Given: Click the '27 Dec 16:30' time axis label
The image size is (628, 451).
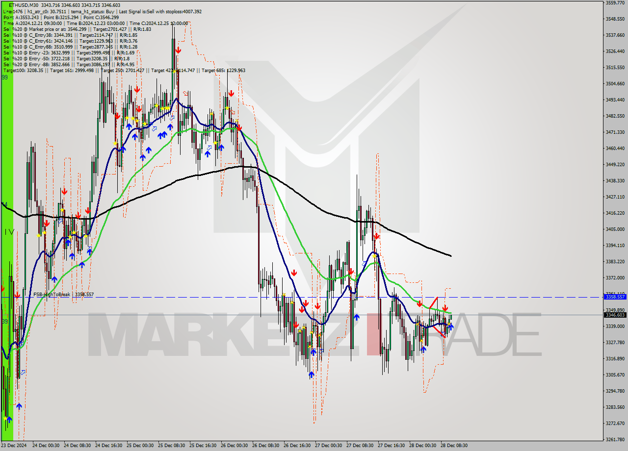Looking at the screenshot, I should click(391, 446).
